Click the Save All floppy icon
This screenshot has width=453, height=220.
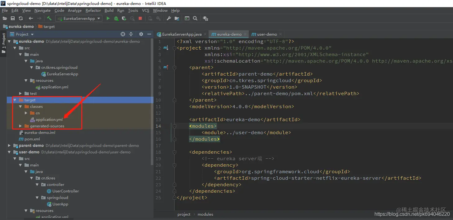(x=13, y=19)
